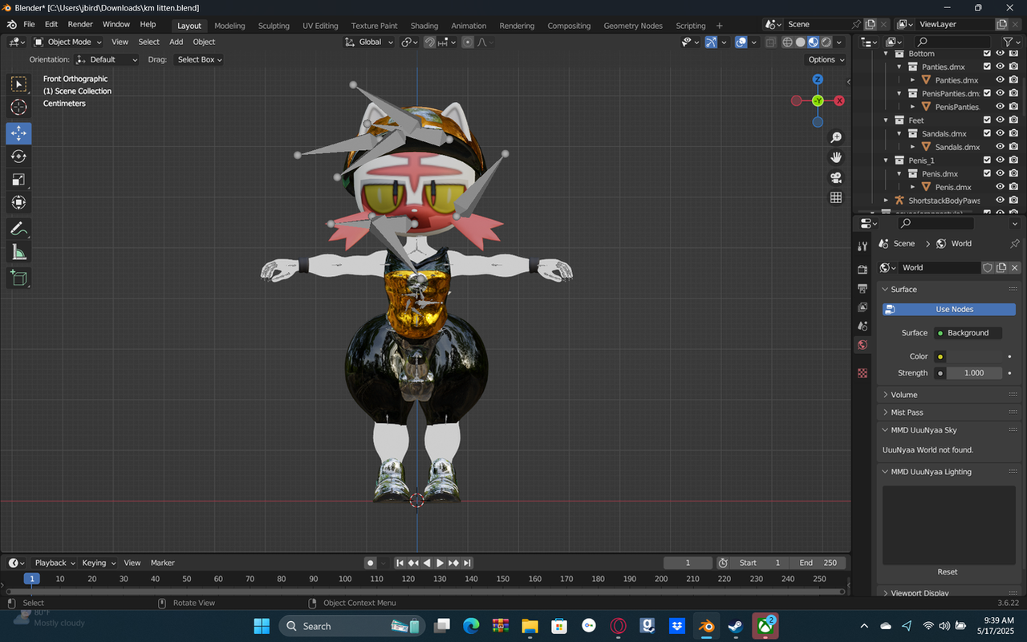Click Reset in MMD UuuNyaa Lighting
Screen dimensions: 1027x642
pyautogui.click(x=948, y=571)
